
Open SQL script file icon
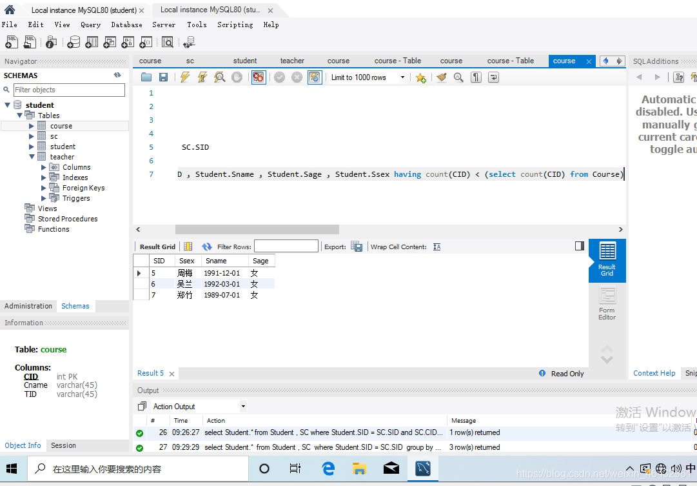(x=30, y=42)
